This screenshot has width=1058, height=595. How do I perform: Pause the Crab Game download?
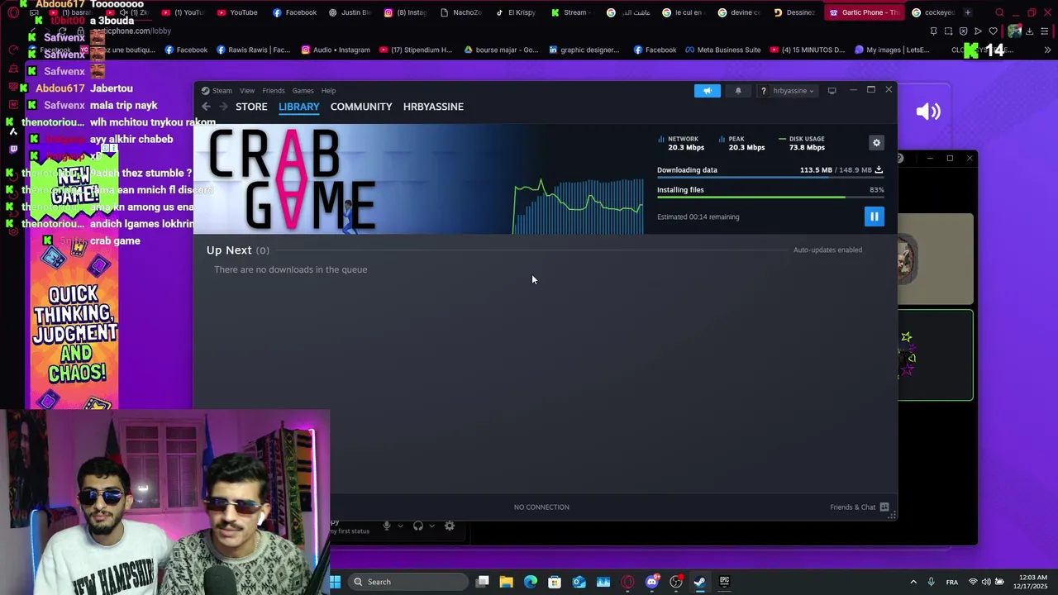874,217
